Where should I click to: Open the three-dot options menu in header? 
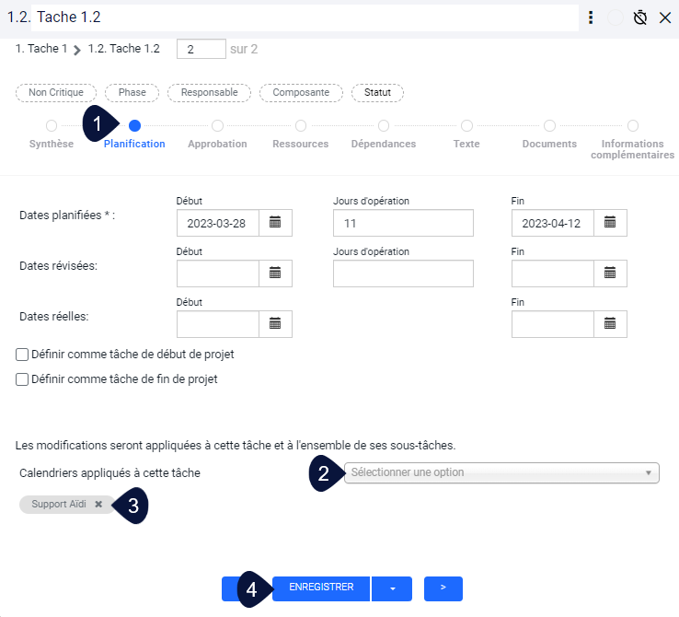pyautogui.click(x=591, y=17)
